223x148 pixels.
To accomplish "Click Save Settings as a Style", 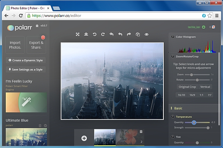I will tap(26, 69).
